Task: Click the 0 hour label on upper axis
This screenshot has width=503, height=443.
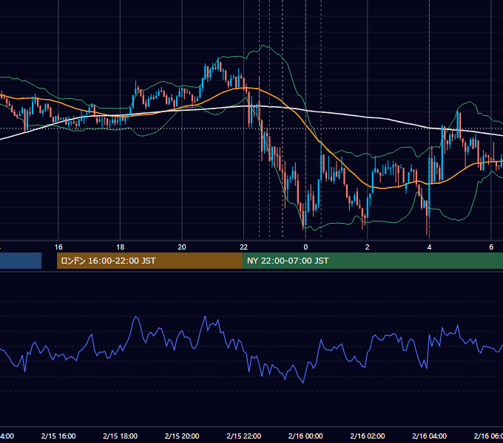Action: (305, 247)
